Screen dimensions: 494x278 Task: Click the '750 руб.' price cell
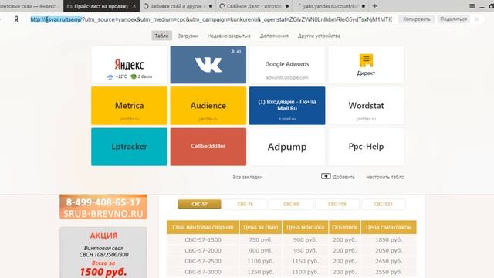261,240
